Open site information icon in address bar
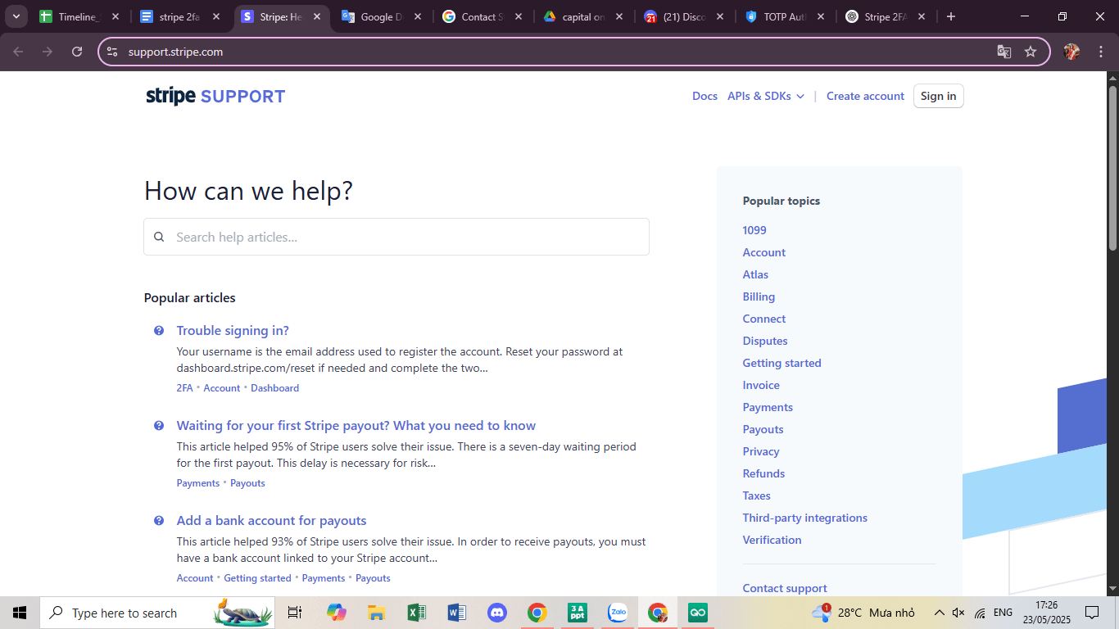The image size is (1119, 629). pyautogui.click(x=112, y=52)
